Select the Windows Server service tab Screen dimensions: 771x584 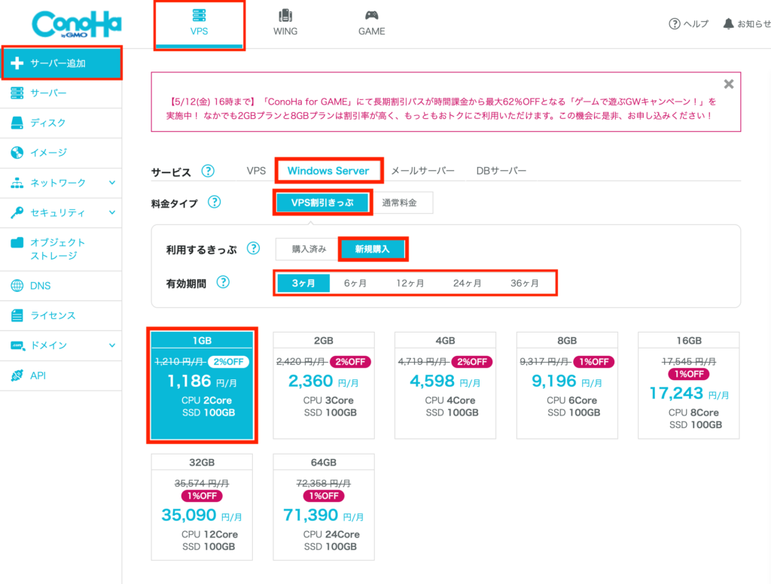(x=328, y=171)
